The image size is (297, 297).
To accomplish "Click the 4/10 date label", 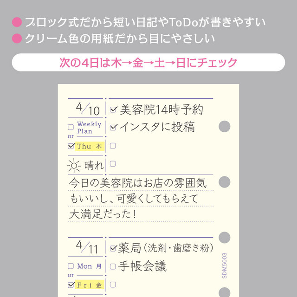I will click(x=88, y=109).
